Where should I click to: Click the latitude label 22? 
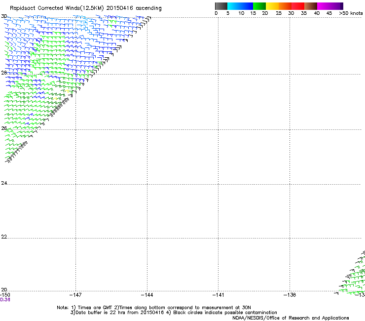(4, 237)
